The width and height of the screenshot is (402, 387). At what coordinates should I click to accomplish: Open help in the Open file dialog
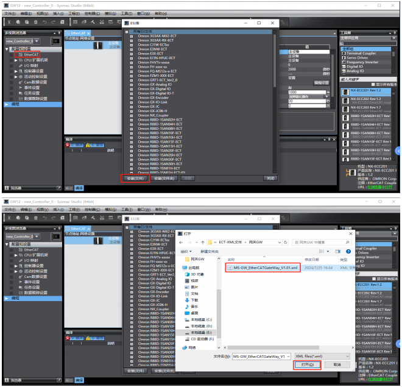pos(348,251)
